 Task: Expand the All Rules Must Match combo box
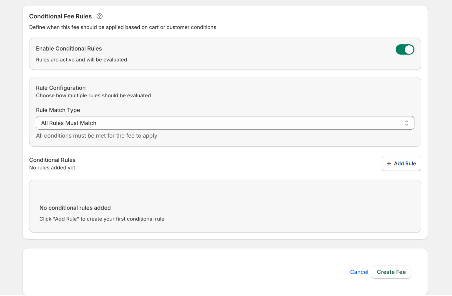click(225, 123)
